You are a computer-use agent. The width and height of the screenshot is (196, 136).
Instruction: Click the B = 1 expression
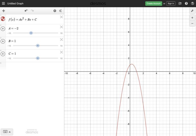[12, 41]
